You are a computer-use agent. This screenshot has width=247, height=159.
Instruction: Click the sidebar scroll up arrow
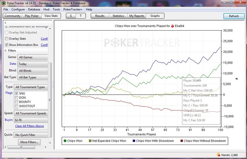tap(50, 28)
